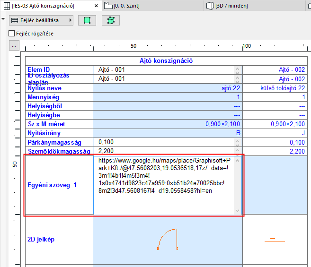
Task: Click the 3D window icon on the minden tab
Action: tap(210, 6)
